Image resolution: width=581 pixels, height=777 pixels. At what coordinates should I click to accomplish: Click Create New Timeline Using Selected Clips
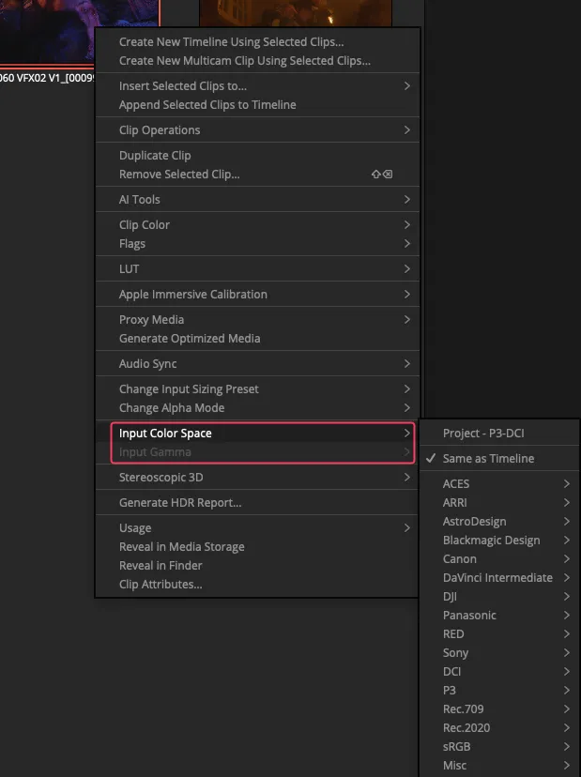pos(231,42)
